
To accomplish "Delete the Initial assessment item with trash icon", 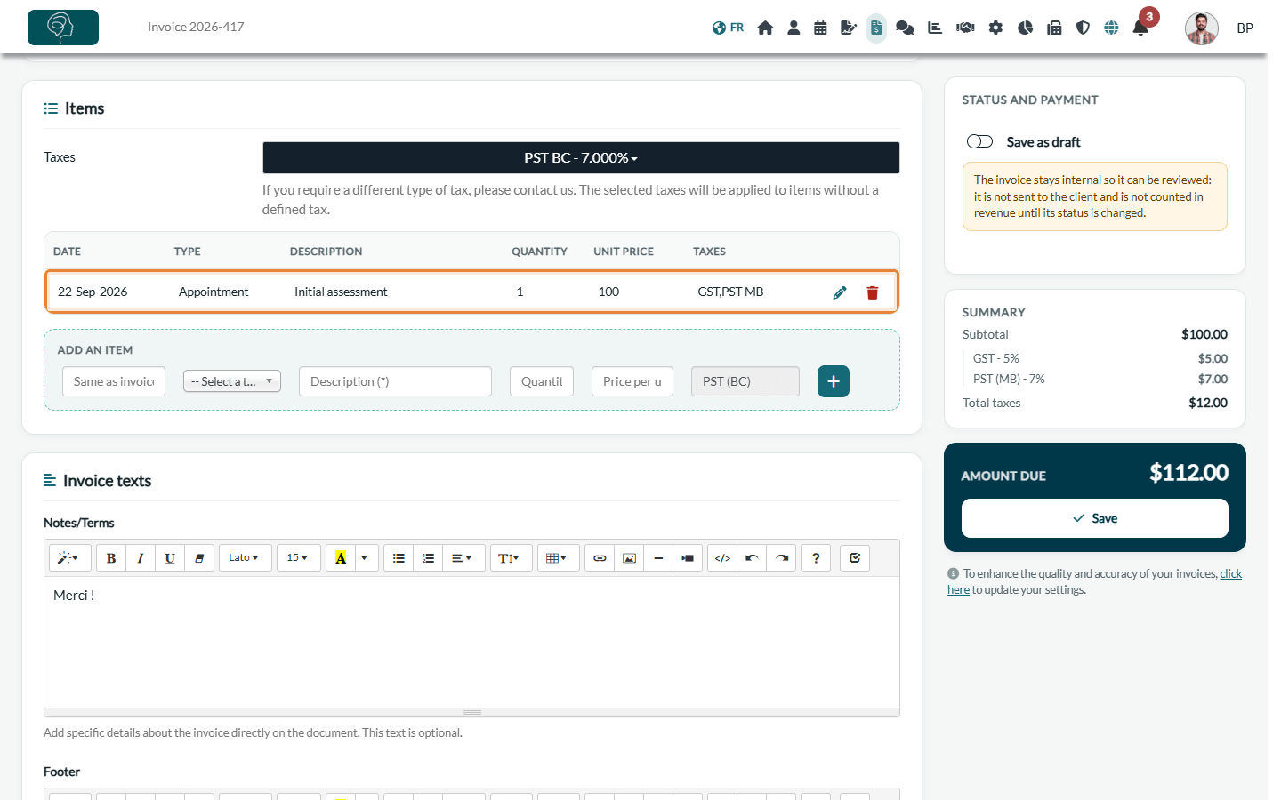I will [x=873, y=292].
